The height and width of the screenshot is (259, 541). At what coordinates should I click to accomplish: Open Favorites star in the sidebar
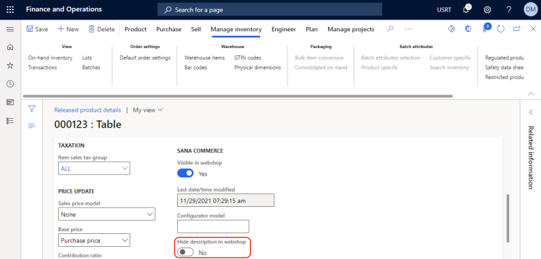coord(10,65)
